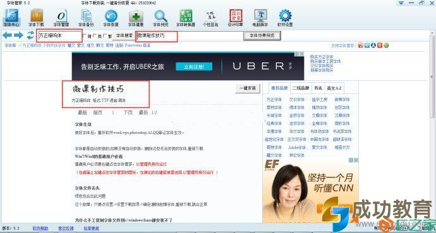The image size is (436, 233).
Task: Click the 字体效果预览 preview button
Action: coord(262,35)
